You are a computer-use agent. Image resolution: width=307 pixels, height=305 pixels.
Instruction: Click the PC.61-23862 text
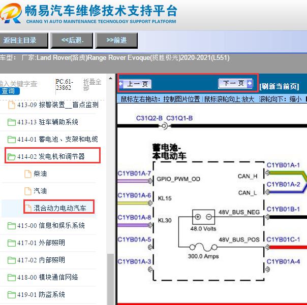pyautogui.click(x=65, y=85)
